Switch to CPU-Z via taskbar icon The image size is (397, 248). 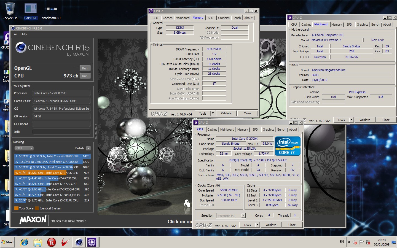click(92, 242)
